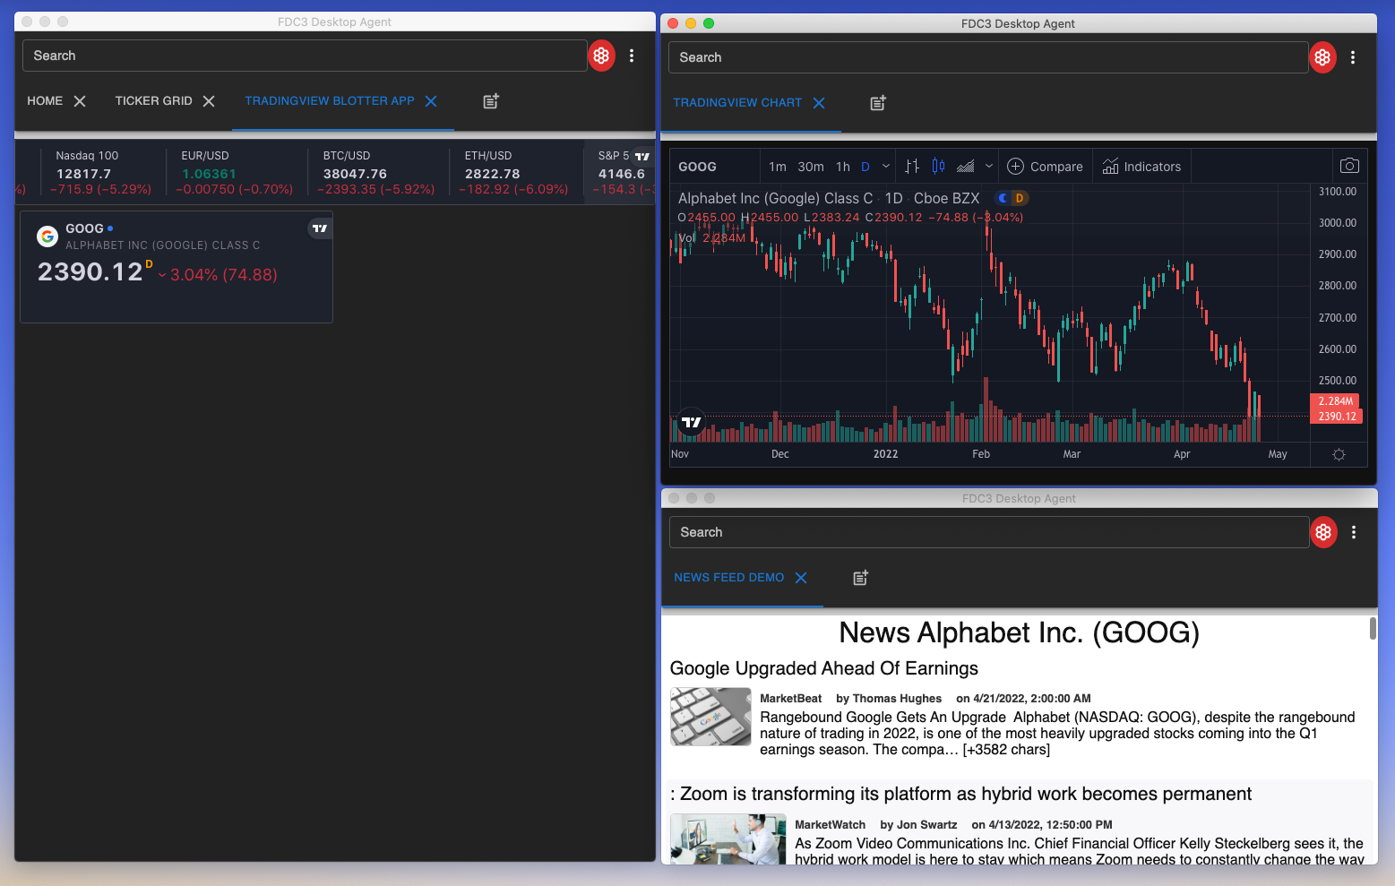The height and width of the screenshot is (886, 1395).
Task: Click TradingView logo on GOOG card
Action: point(320,228)
